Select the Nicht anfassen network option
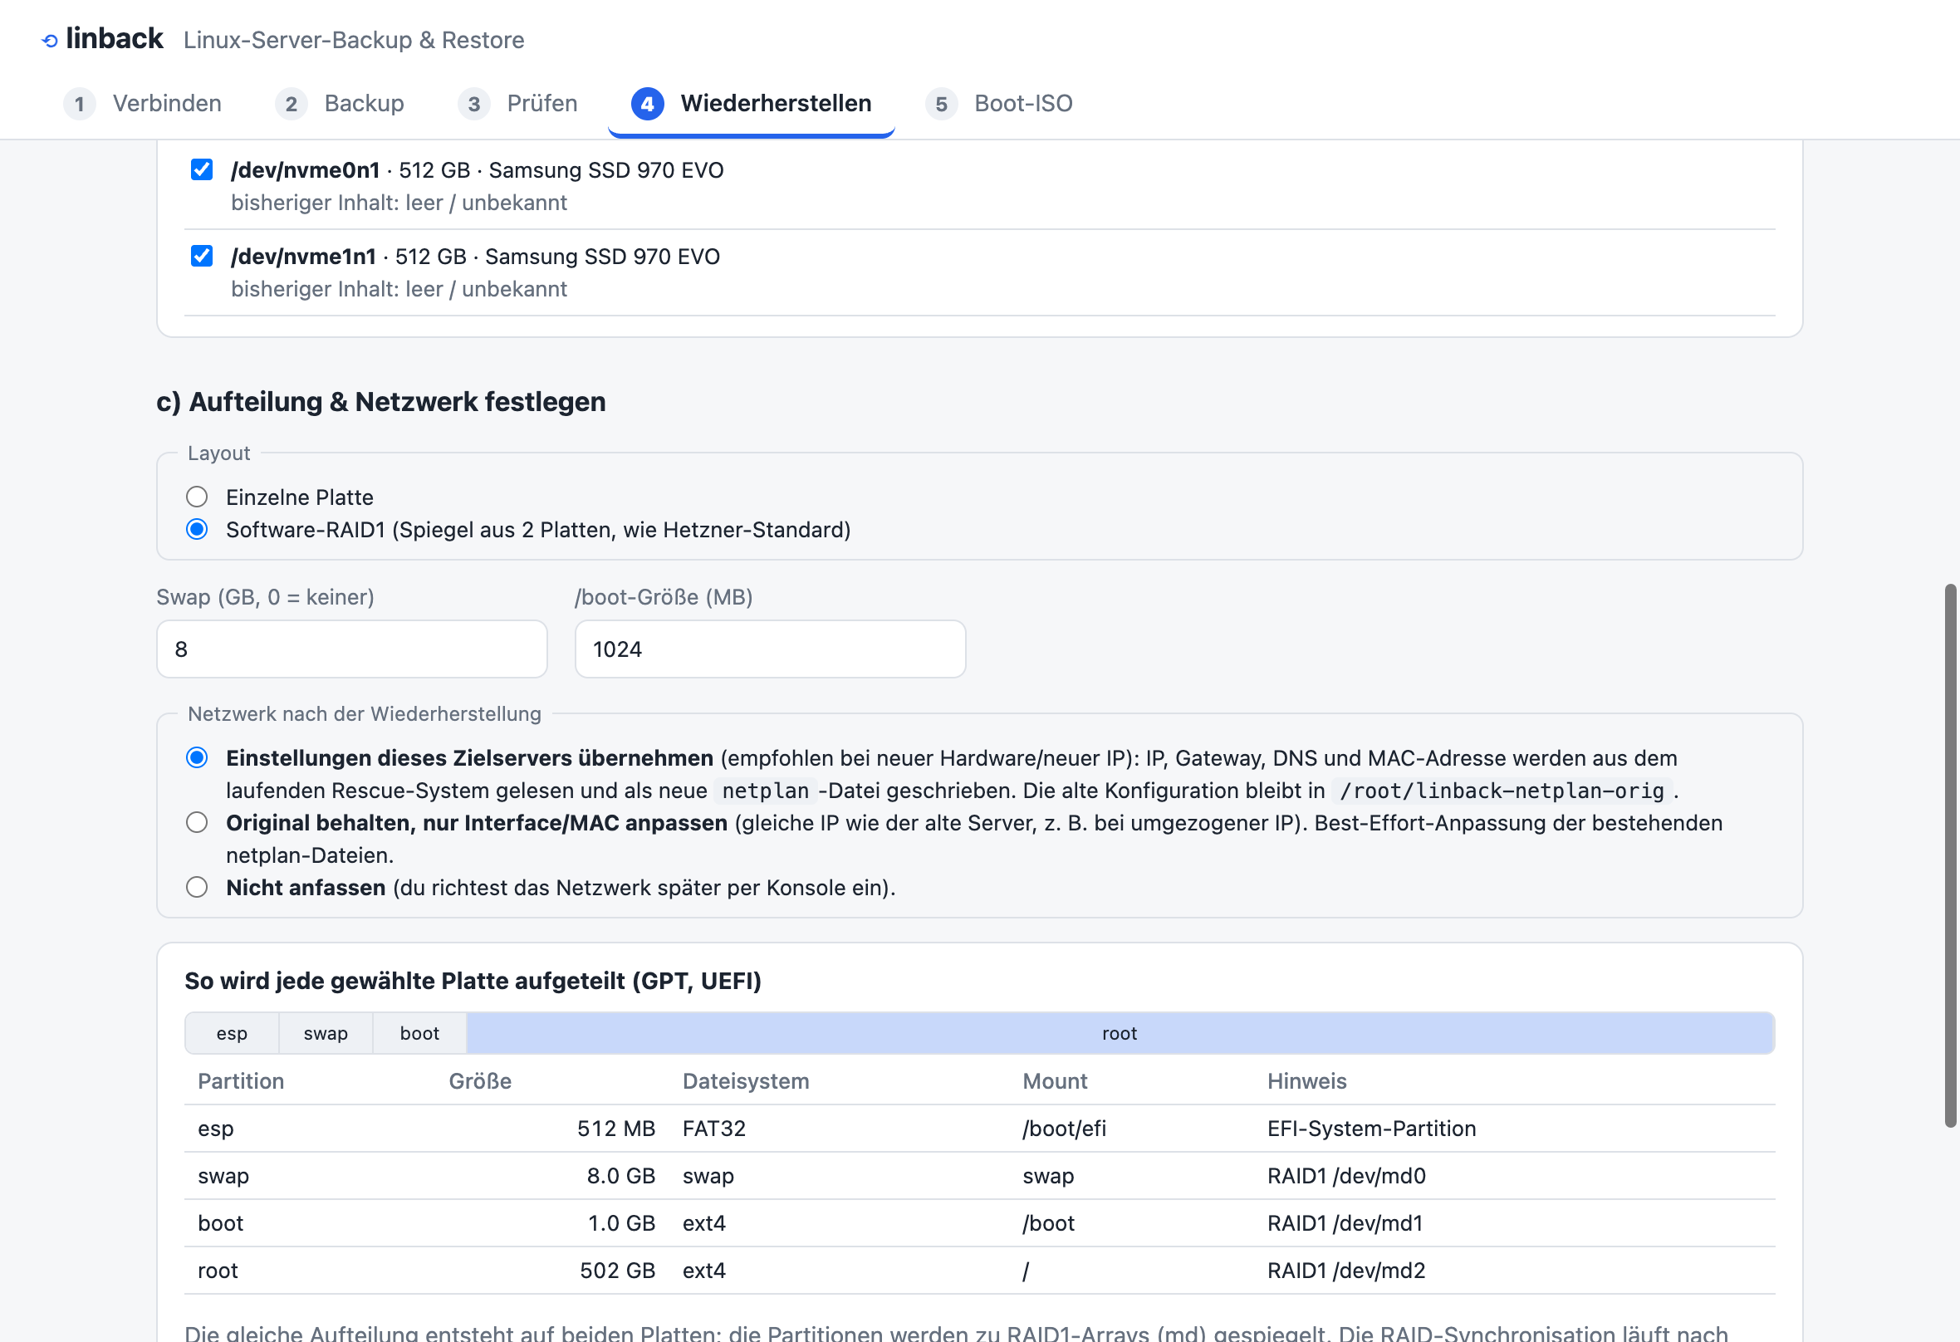 (x=197, y=888)
